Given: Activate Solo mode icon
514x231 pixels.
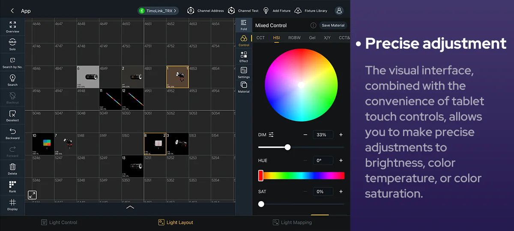Looking at the screenshot, I should 12,44.
